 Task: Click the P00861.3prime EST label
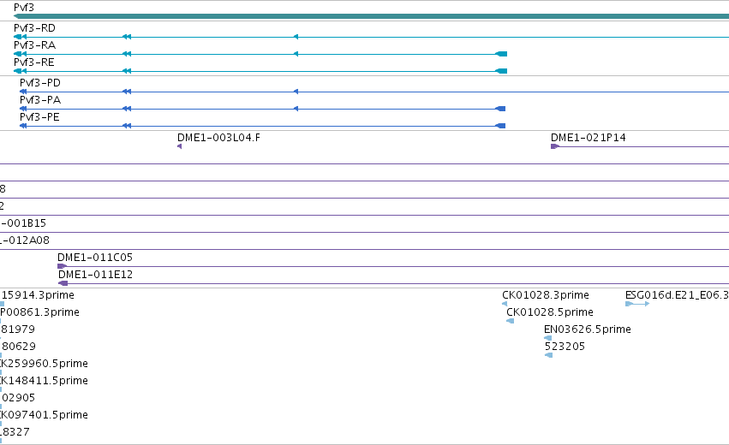click(39, 312)
